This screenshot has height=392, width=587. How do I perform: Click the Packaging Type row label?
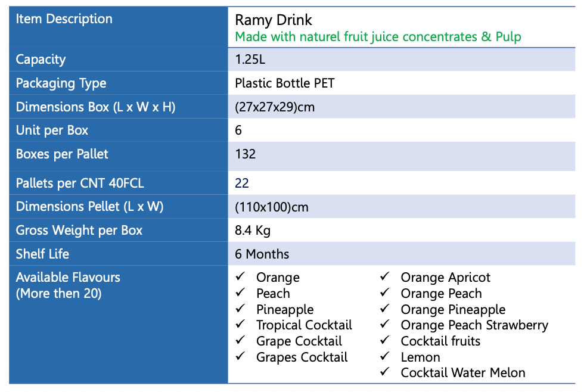(x=61, y=83)
